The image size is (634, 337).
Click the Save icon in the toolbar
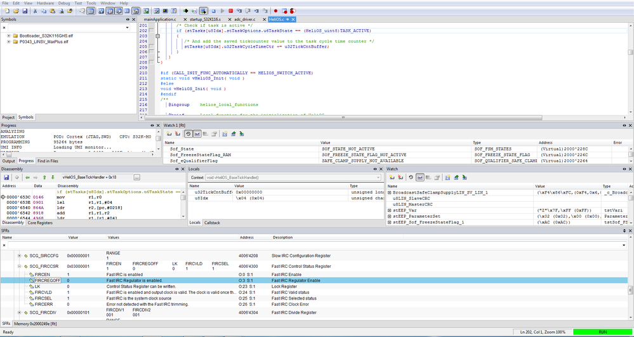(24, 11)
